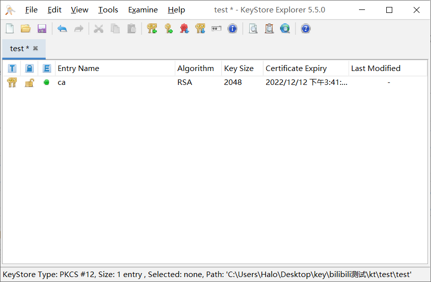Image resolution: width=431 pixels, height=282 pixels.
Task: Click the key pair icon of the ca entry
Action: 12,82
